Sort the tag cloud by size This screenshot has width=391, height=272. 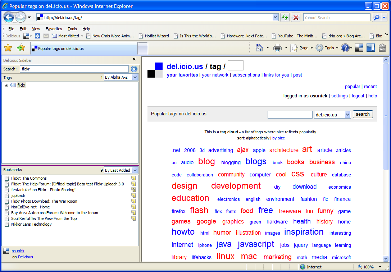pos(278,138)
